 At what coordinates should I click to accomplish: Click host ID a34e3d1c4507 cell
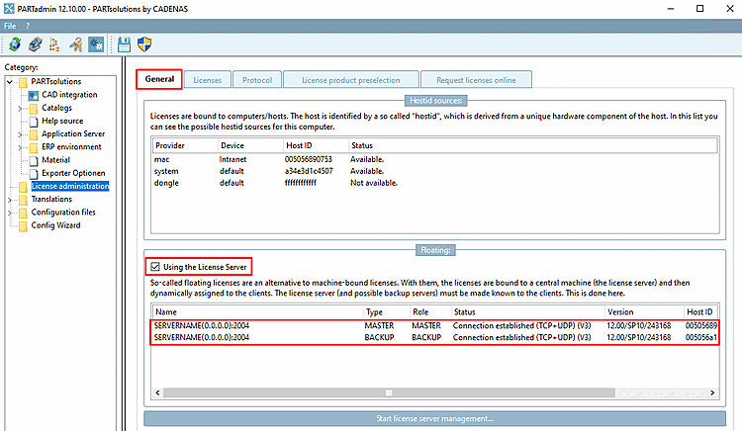pyautogui.click(x=309, y=171)
